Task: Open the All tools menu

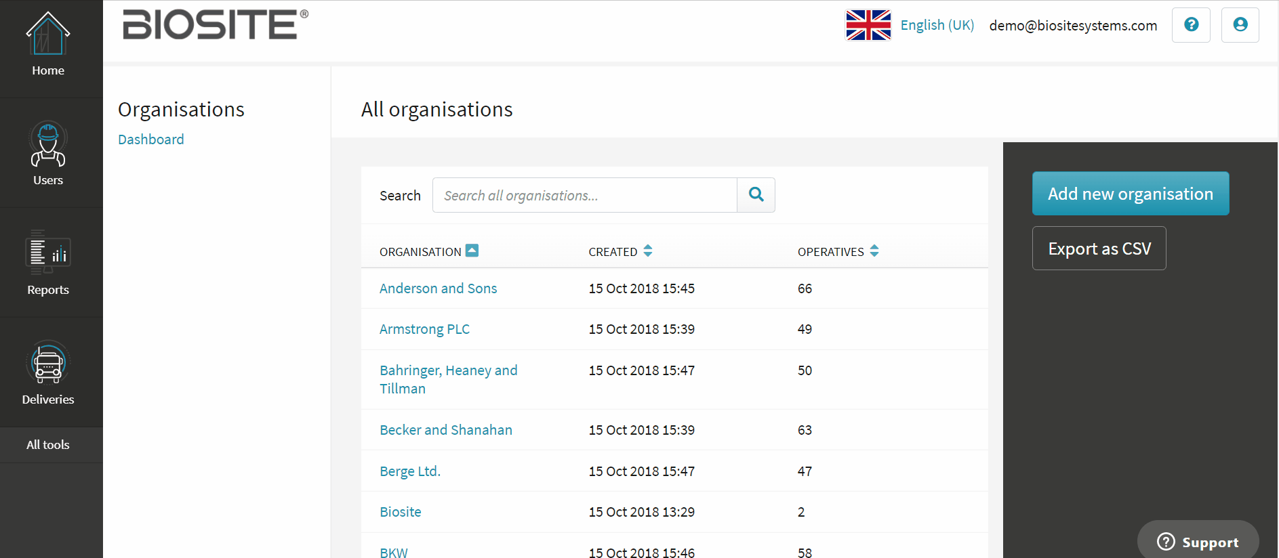Action: click(x=48, y=445)
